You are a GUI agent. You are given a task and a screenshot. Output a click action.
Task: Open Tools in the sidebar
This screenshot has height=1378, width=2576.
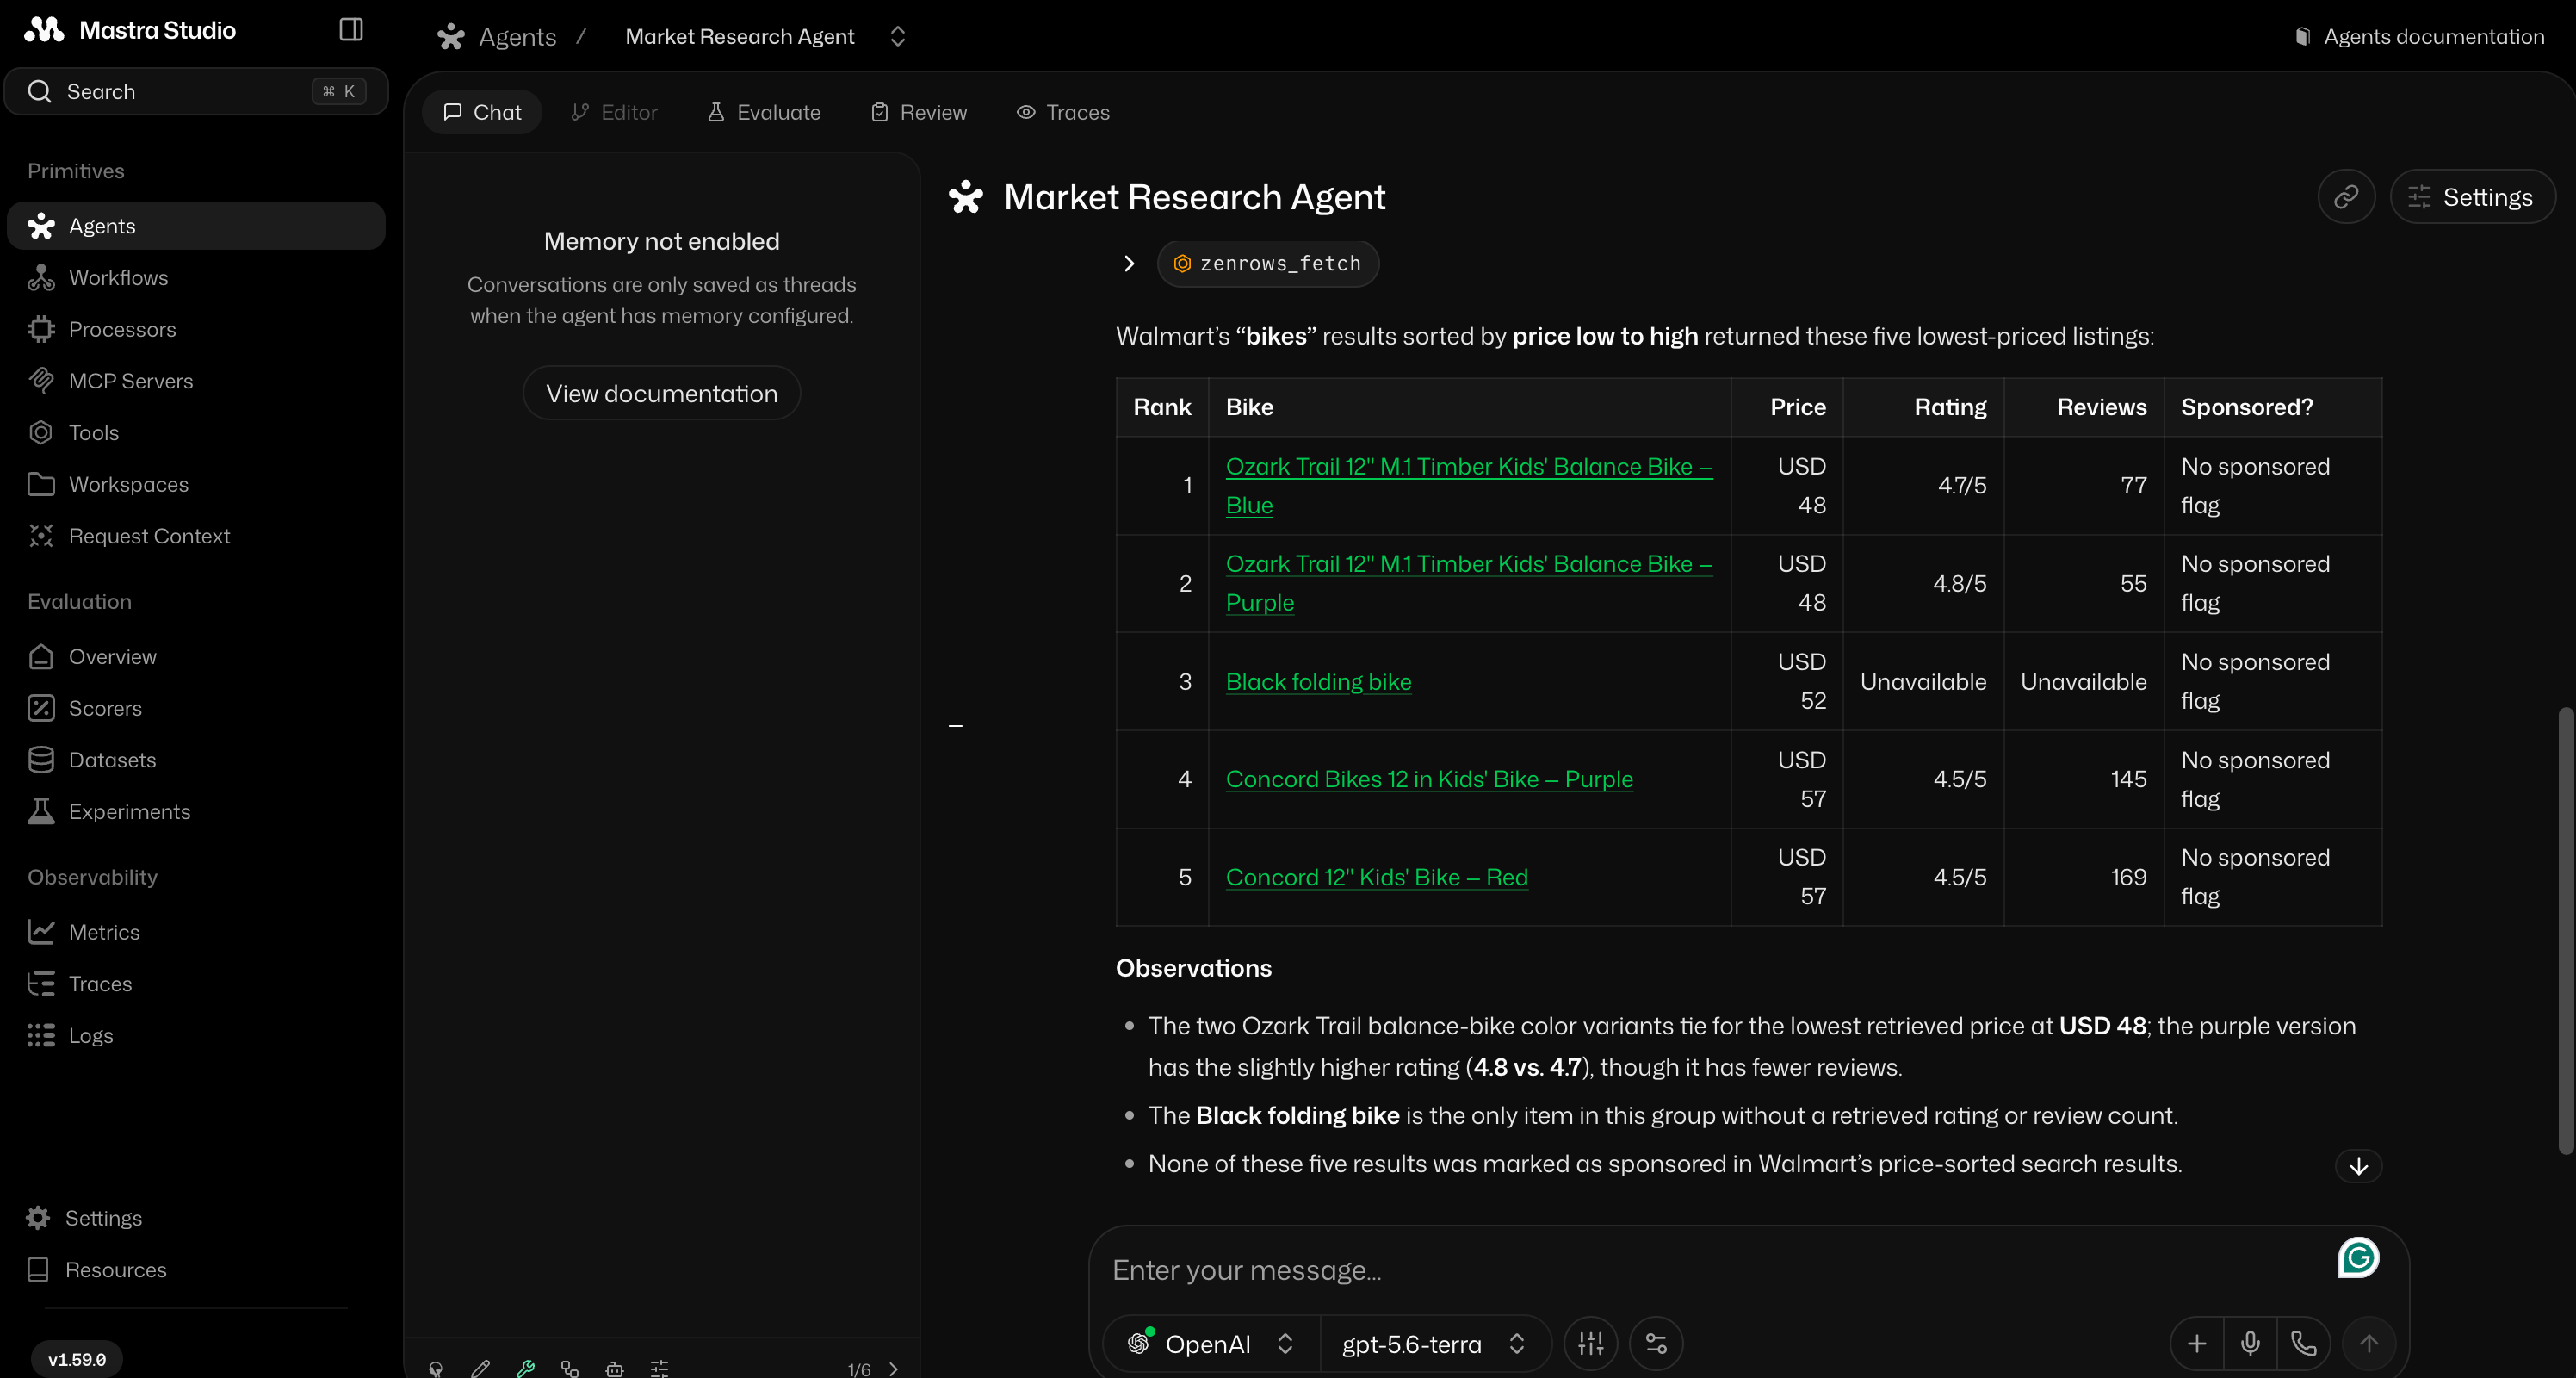coord(196,432)
